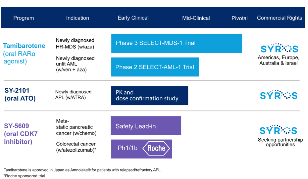Click the Syros logo above partnership text
Image resolution: width=308 pixels, height=179 pixels.
(x=279, y=130)
